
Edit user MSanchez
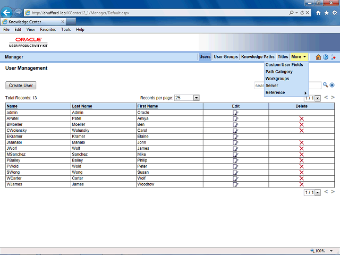click(235, 155)
